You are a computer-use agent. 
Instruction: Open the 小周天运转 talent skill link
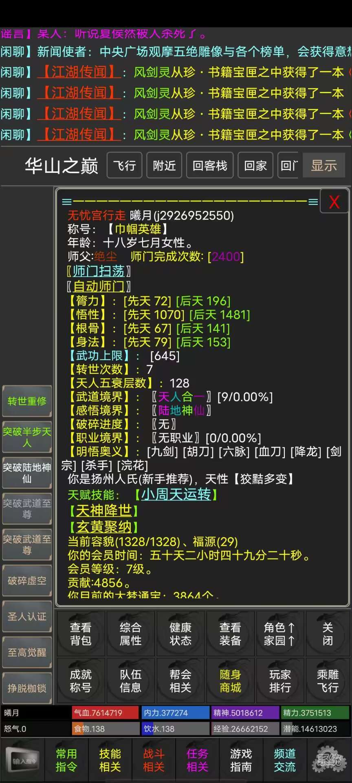tap(176, 495)
